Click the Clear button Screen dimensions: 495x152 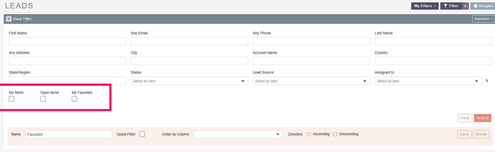click(465, 118)
